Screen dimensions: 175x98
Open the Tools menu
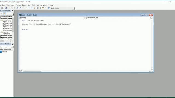click(x=33, y=5)
